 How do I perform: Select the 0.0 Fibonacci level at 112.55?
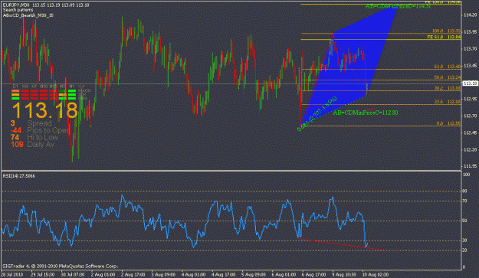point(448,123)
